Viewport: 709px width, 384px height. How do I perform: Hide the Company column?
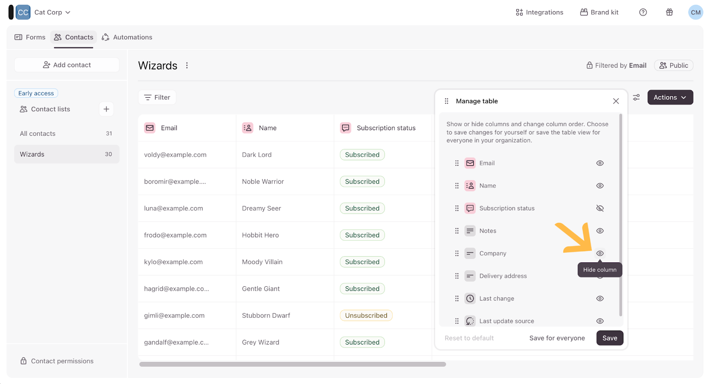coord(600,253)
